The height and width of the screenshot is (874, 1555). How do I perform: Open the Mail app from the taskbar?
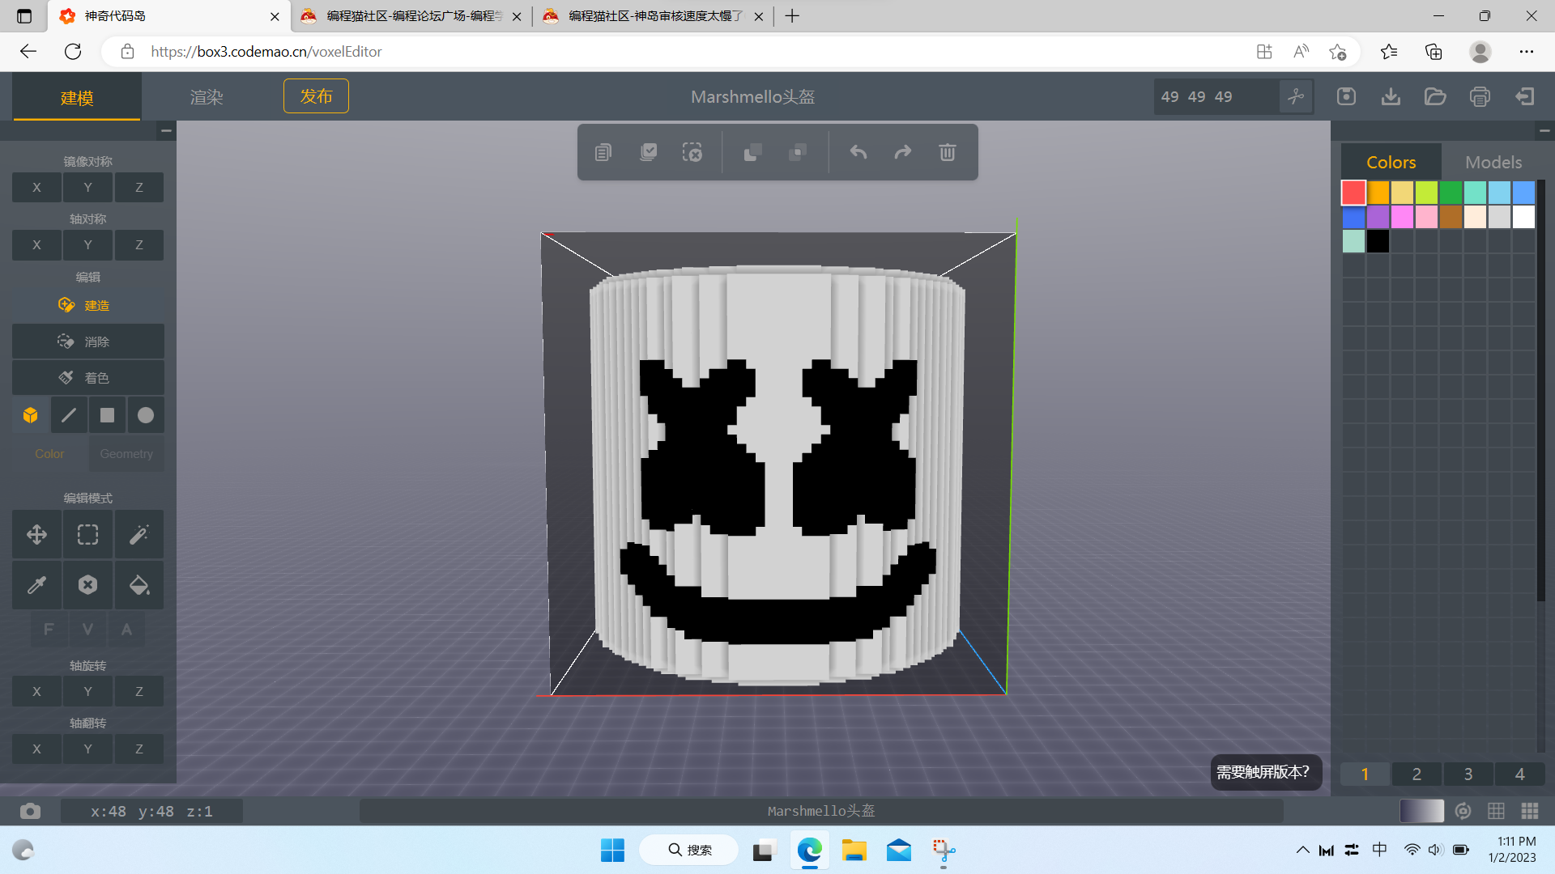(x=898, y=850)
